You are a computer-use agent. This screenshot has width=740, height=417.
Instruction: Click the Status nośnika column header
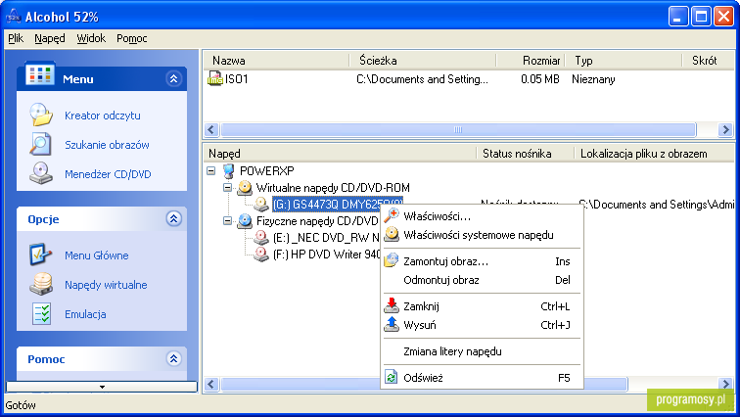(525, 154)
